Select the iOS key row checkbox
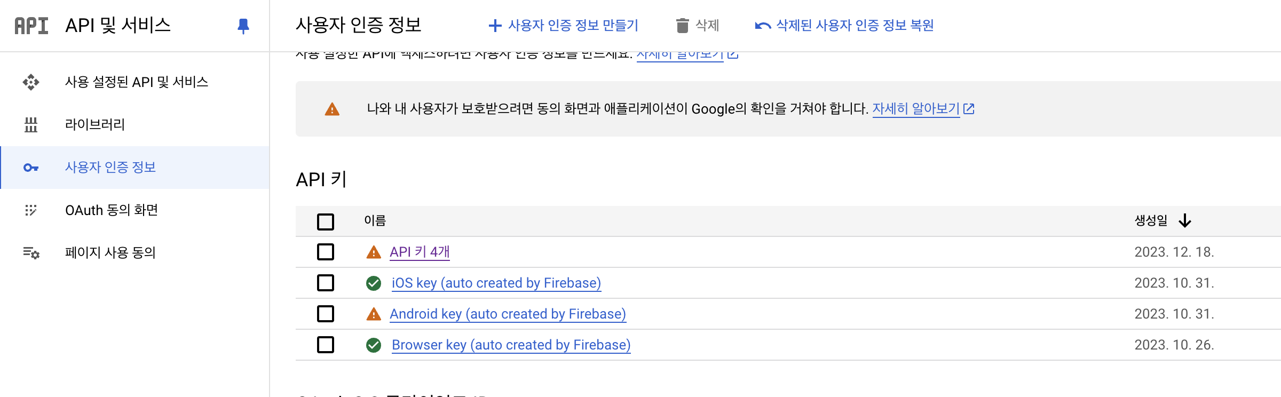This screenshot has width=1281, height=397. pyautogui.click(x=326, y=283)
